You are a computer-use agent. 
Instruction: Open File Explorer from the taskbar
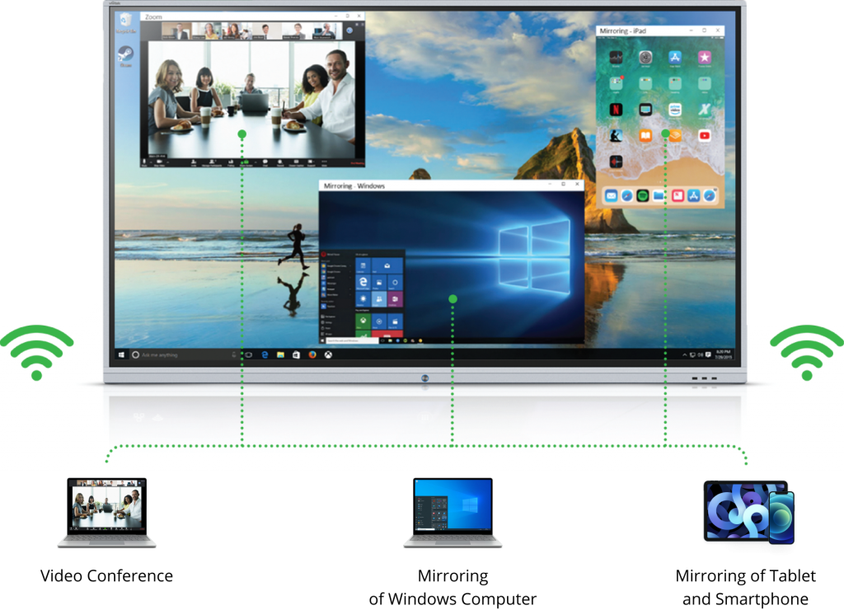tap(281, 354)
